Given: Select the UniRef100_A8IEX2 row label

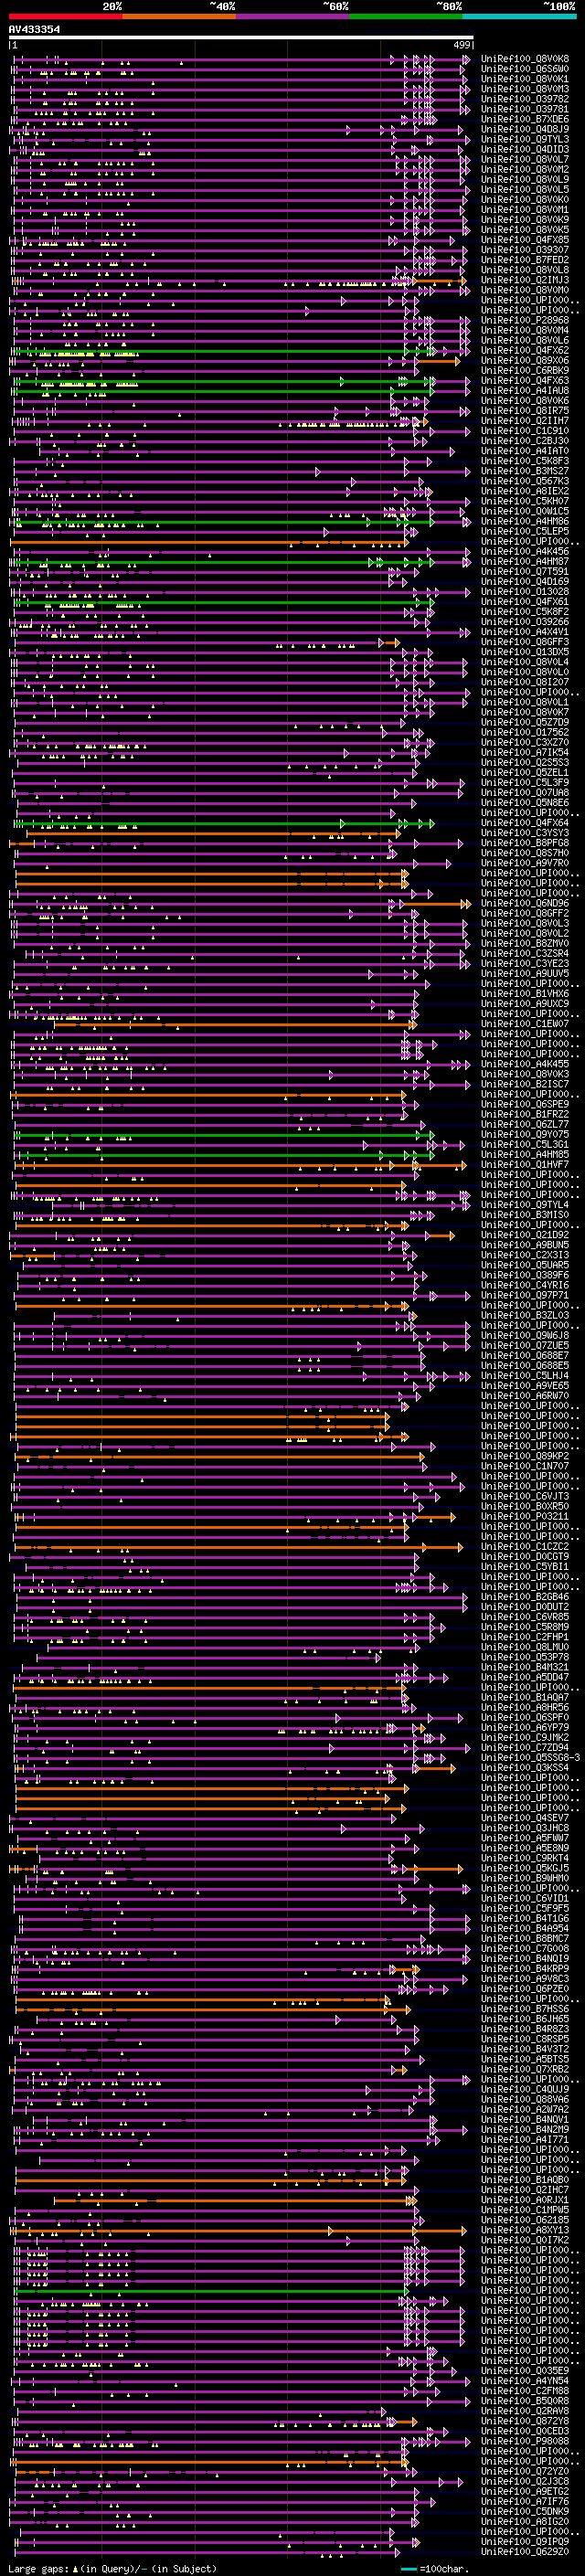Looking at the screenshot, I should point(525,491).
